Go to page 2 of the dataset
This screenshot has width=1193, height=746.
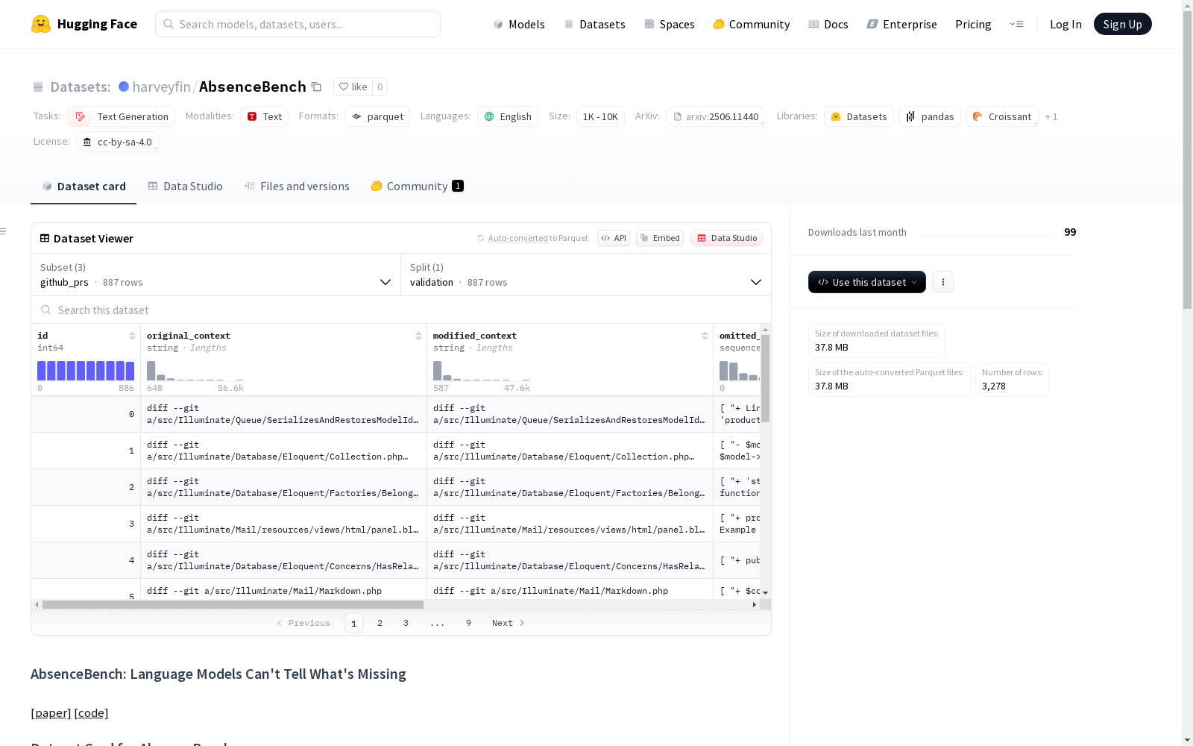380,623
